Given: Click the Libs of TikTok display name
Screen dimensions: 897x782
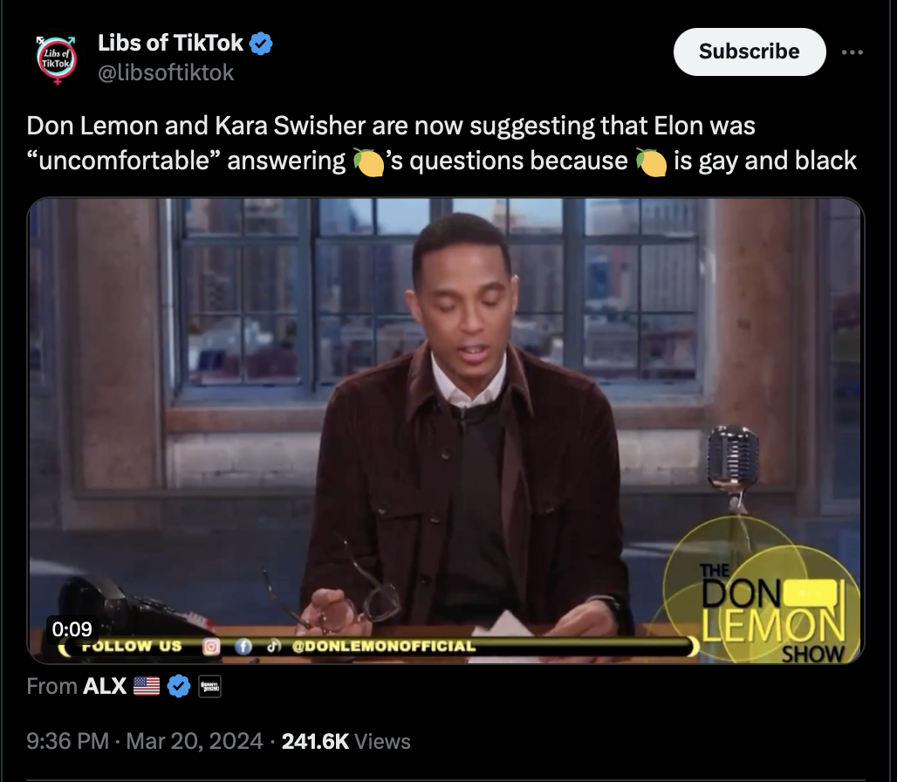Looking at the screenshot, I should [x=170, y=43].
